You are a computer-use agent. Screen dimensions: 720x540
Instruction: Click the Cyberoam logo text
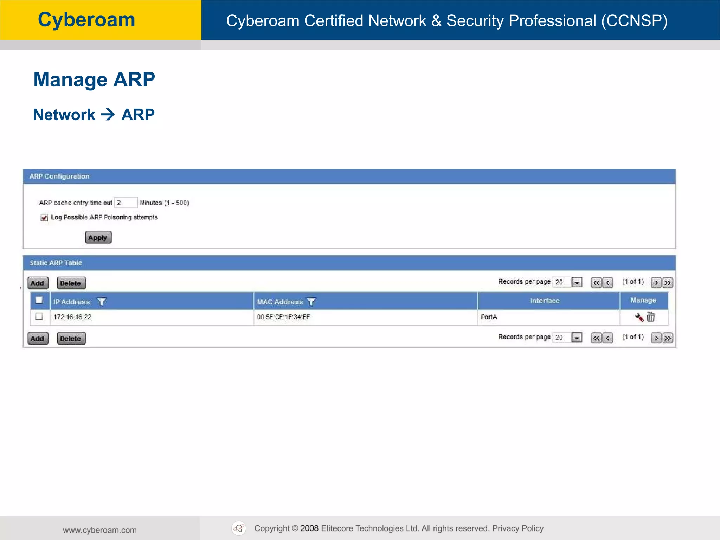(x=86, y=19)
